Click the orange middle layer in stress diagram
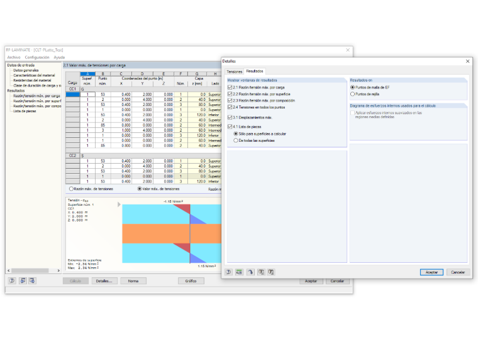478x340 pixels. point(171,233)
